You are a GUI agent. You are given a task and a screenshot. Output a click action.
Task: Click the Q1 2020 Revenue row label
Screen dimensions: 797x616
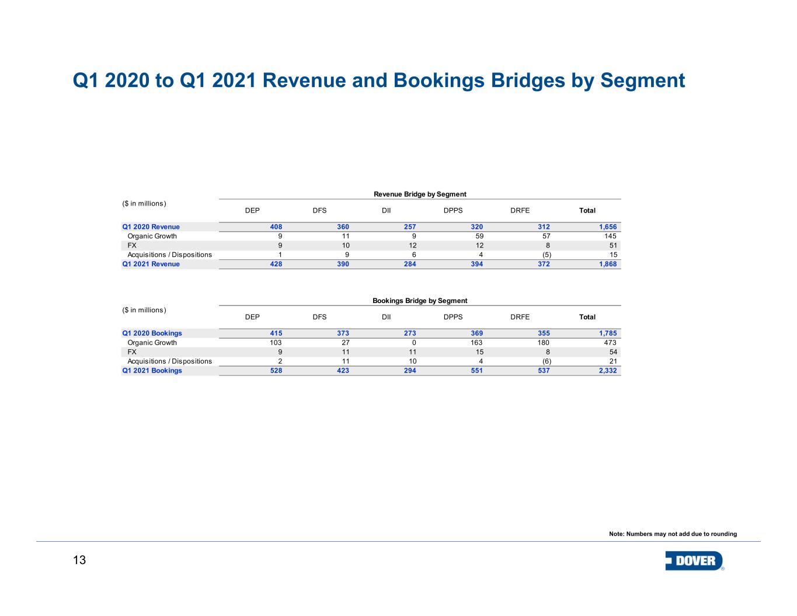(x=151, y=227)
